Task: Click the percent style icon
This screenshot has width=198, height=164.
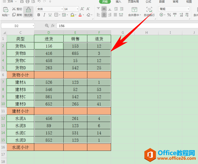Action: (x=169, y=15)
